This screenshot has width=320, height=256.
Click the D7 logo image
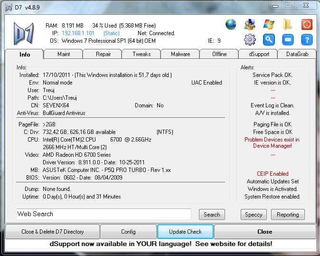tap(24, 34)
